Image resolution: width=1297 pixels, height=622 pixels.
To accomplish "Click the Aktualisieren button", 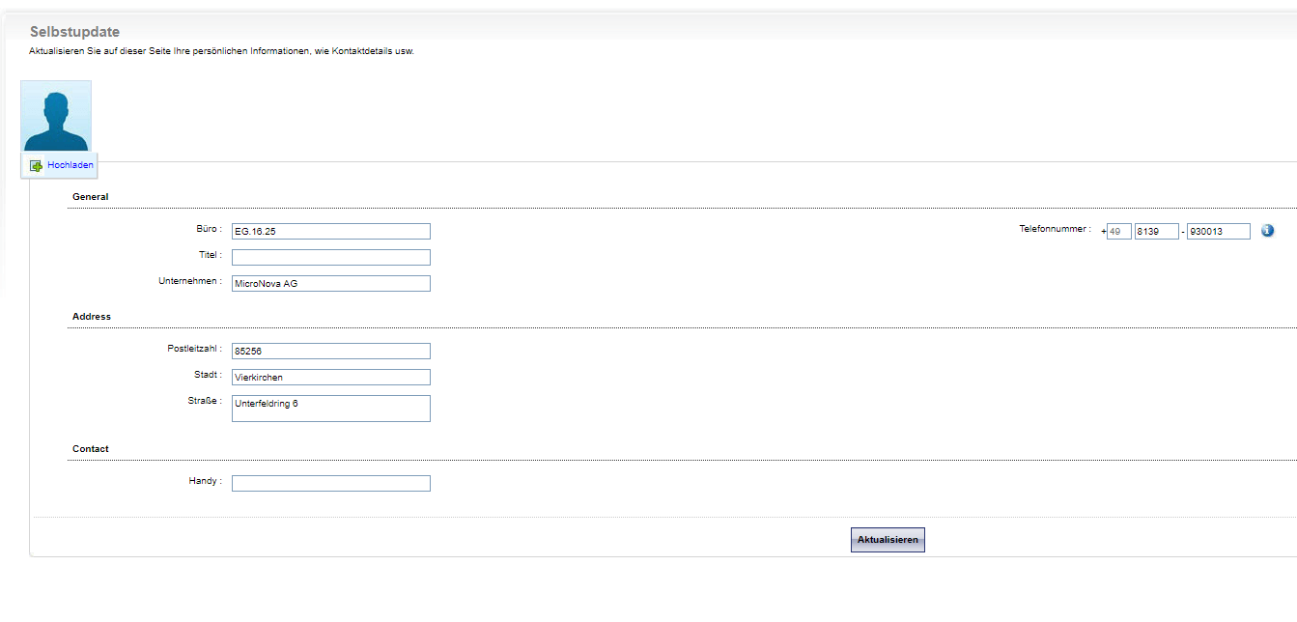I will (x=888, y=540).
